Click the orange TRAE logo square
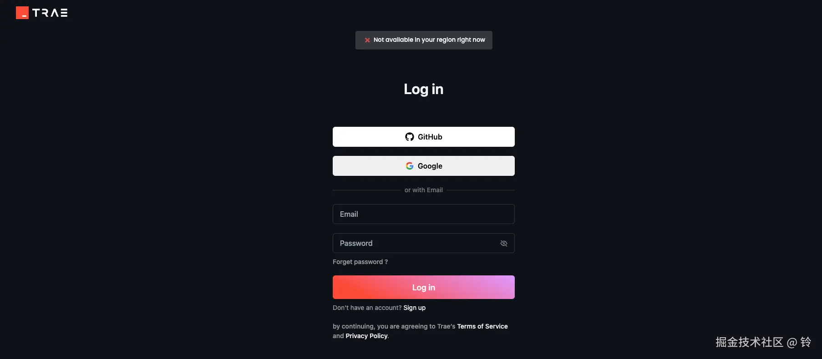The image size is (822, 359). [22, 13]
